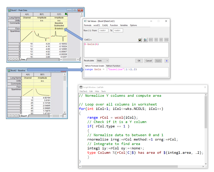The height and width of the screenshot is (172, 214).
Task: Collapse the script panel with double-chevron button
Action: 167,61
